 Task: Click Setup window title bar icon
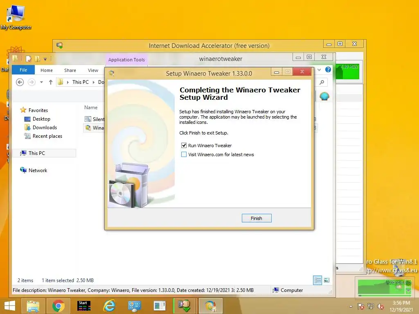click(112, 73)
